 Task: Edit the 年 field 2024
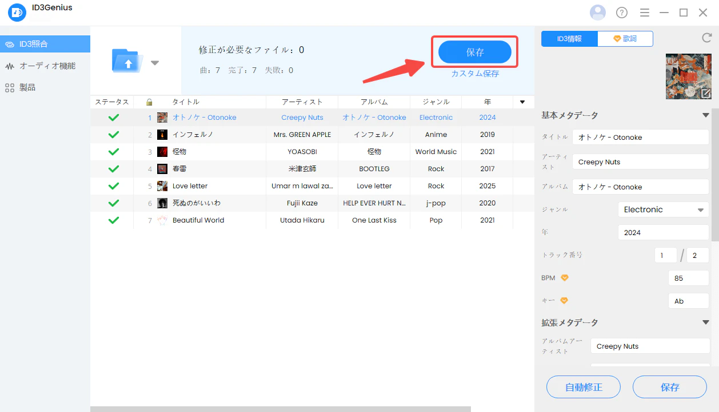[x=664, y=232]
